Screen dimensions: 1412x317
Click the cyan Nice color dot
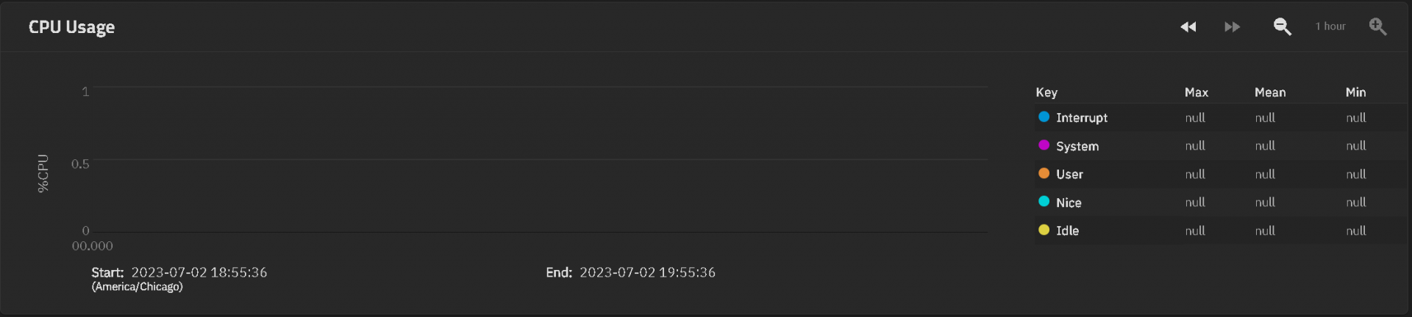point(1044,202)
